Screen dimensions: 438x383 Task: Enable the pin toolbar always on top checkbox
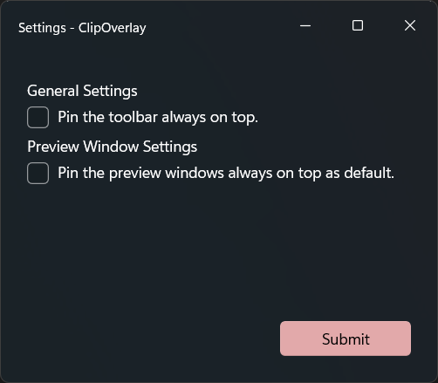(x=38, y=117)
